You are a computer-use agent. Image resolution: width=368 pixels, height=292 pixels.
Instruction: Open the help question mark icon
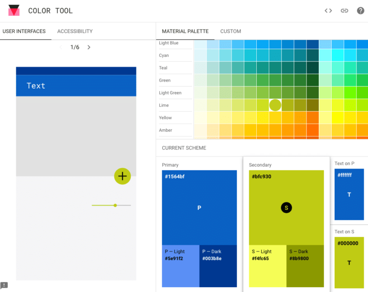point(360,10)
